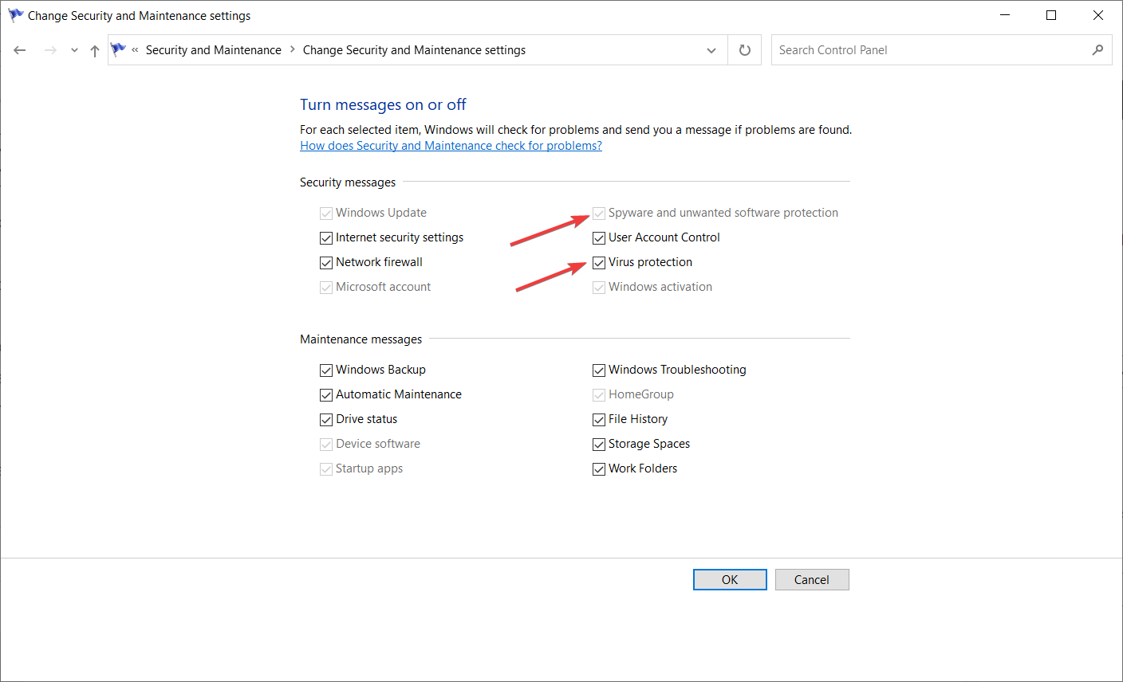Uncheck Windows Backup checkbox
Viewport: 1123px width, 682px height.
pyautogui.click(x=326, y=370)
